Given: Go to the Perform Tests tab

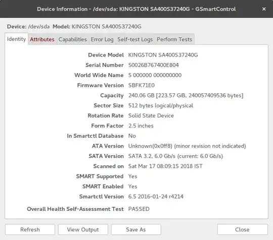Looking at the screenshot, I should [174, 39].
